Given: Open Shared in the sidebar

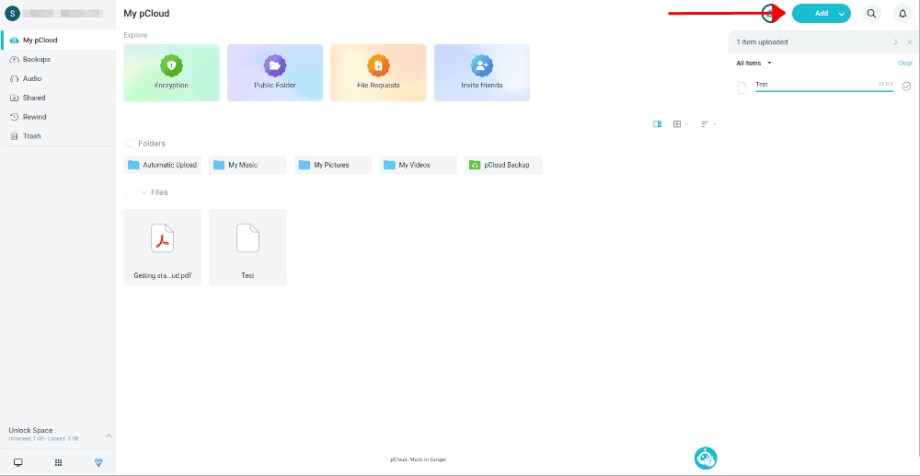Looking at the screenshot, I should click(x=58, y=98).
